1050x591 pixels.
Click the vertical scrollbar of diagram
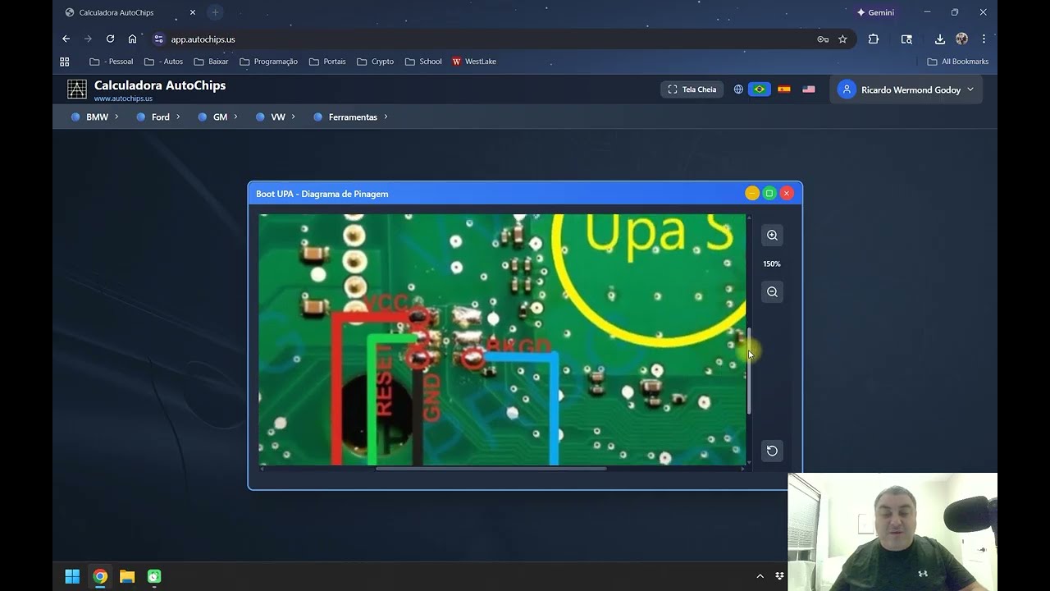tap(749, 370)
